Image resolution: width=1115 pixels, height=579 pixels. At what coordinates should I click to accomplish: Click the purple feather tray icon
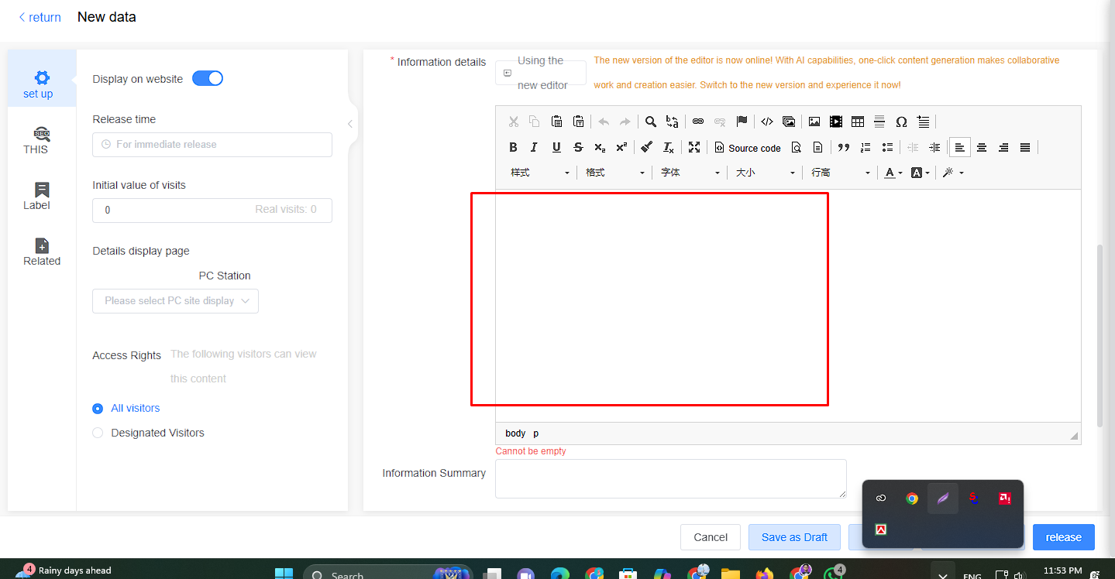click(x=943, y=498)
